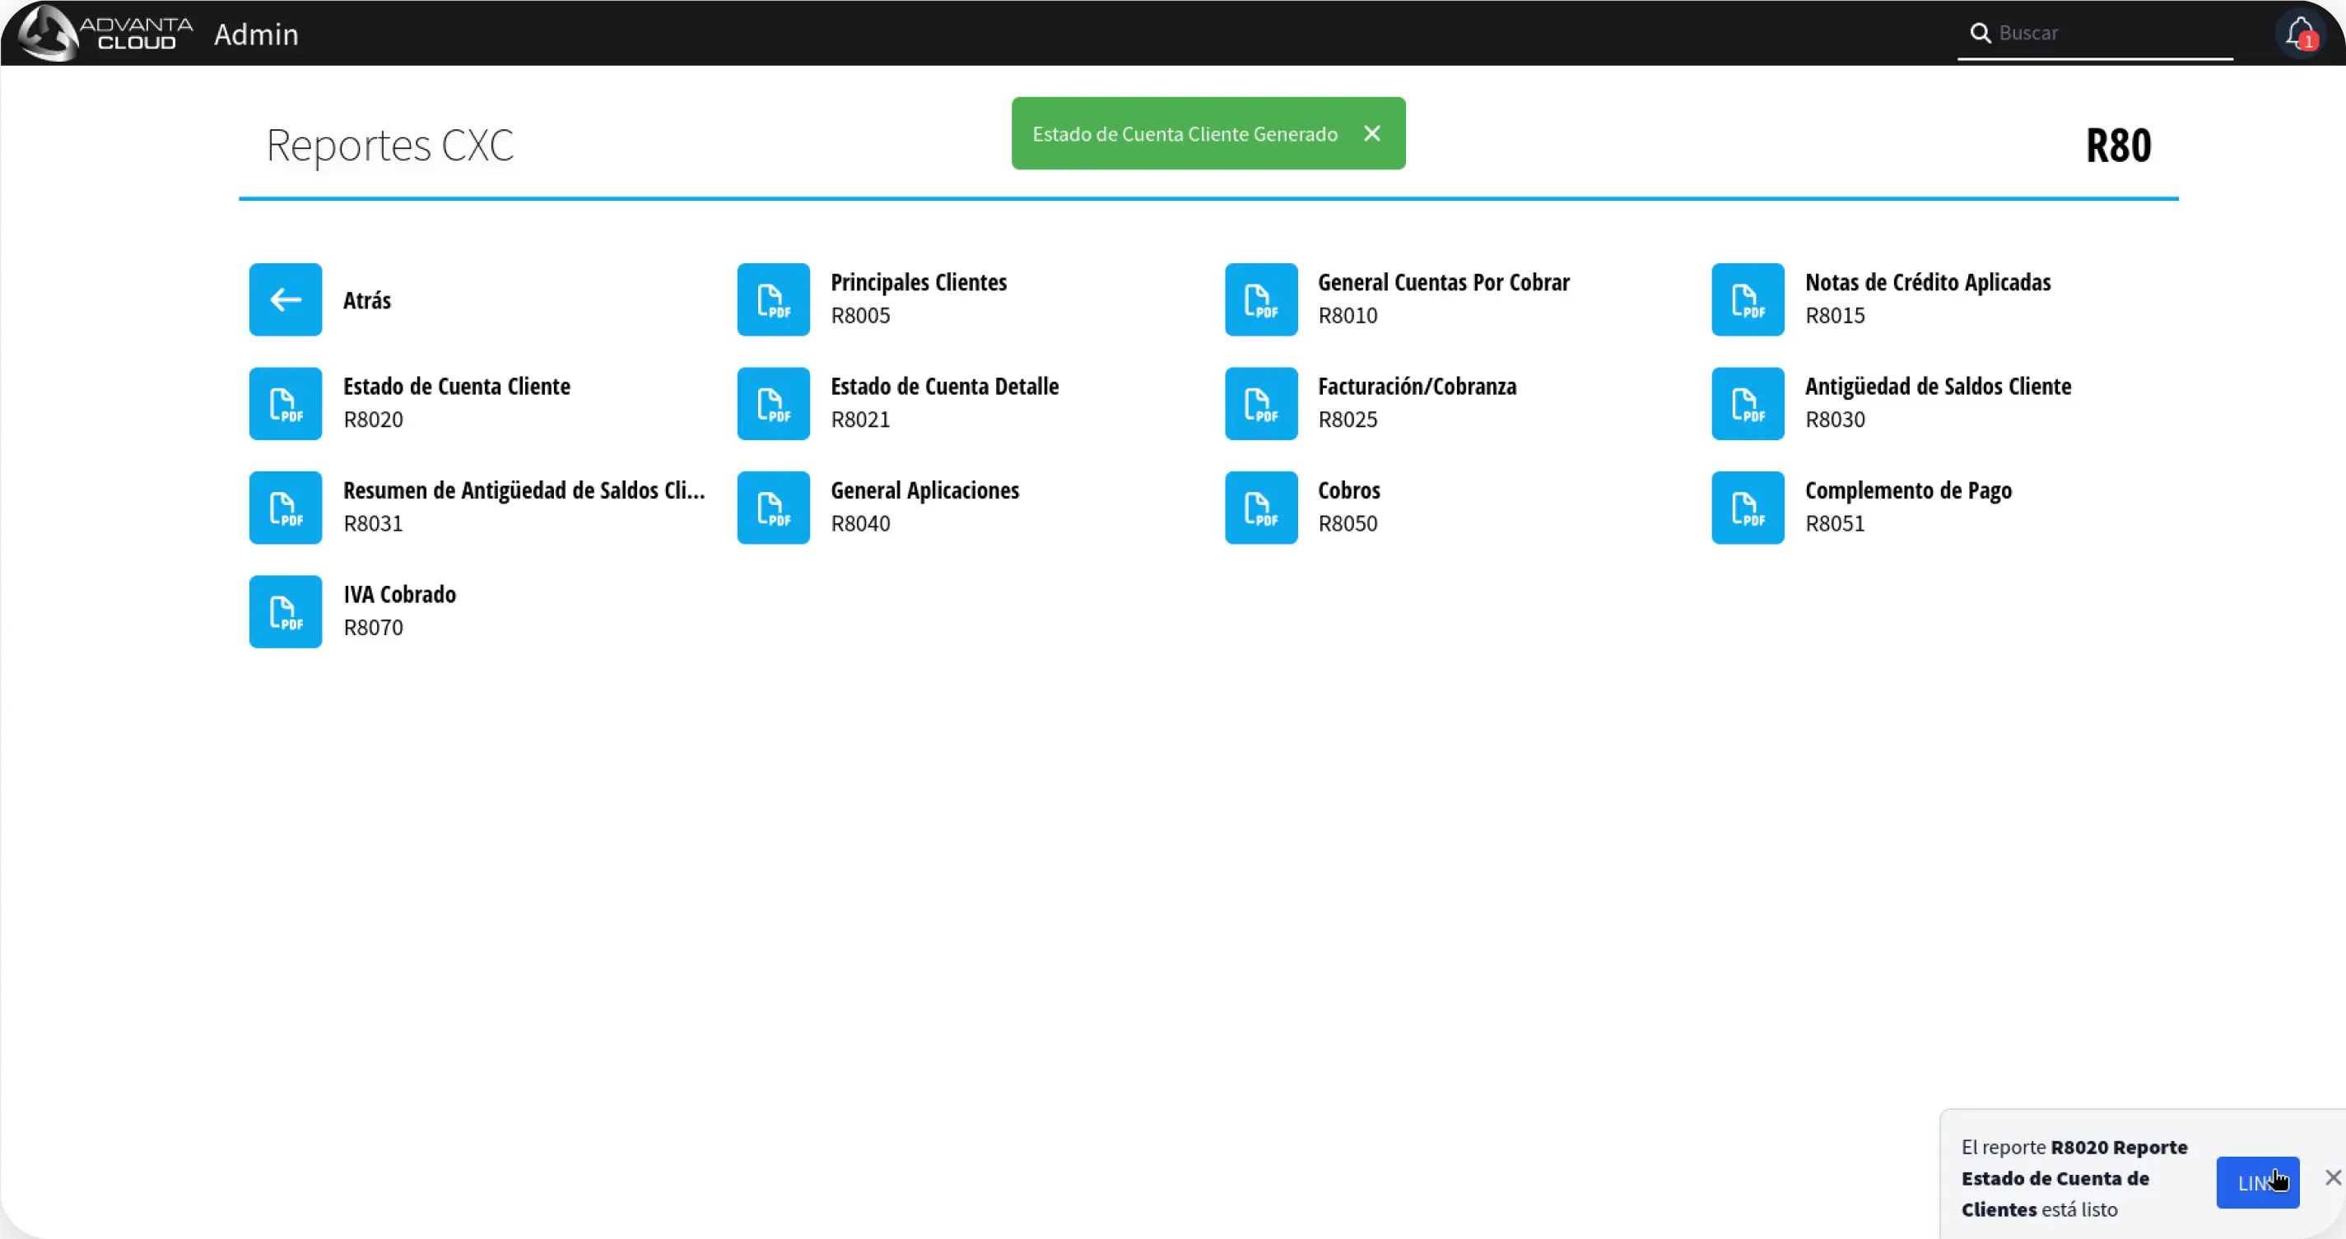The width and height of the screenshot is (2346, 1239).
Task: Click Complemento de Pago PDF icon
Action: 1747,507
